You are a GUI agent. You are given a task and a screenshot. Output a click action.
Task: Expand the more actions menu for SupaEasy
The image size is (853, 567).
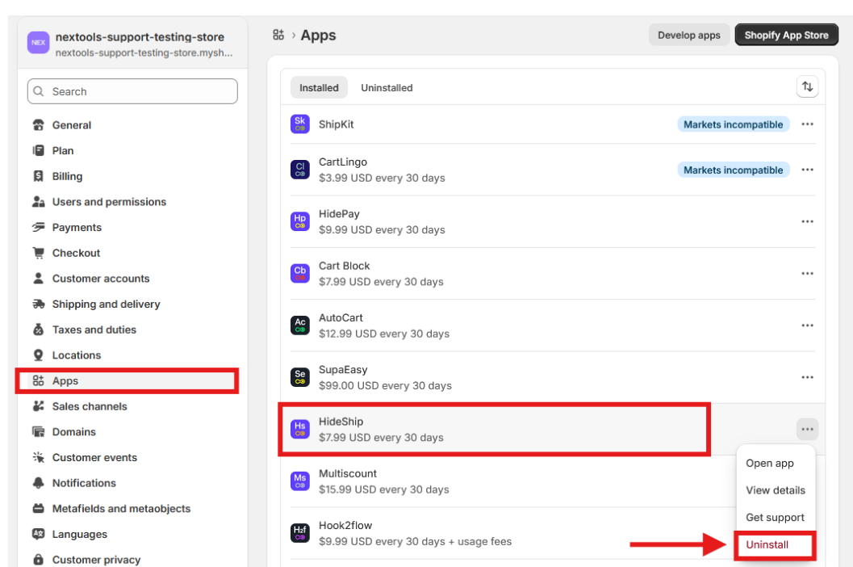click(x=807, y=377)
